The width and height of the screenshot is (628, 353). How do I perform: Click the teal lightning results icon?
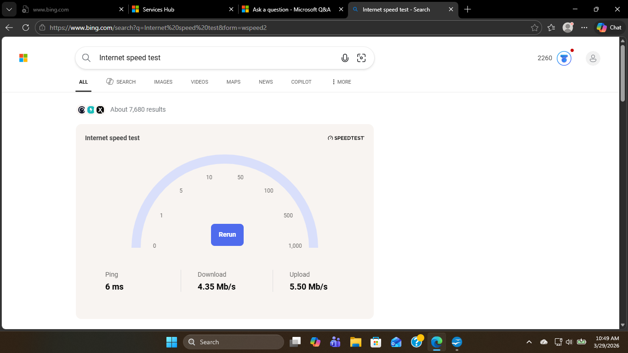tap(91, 110)
